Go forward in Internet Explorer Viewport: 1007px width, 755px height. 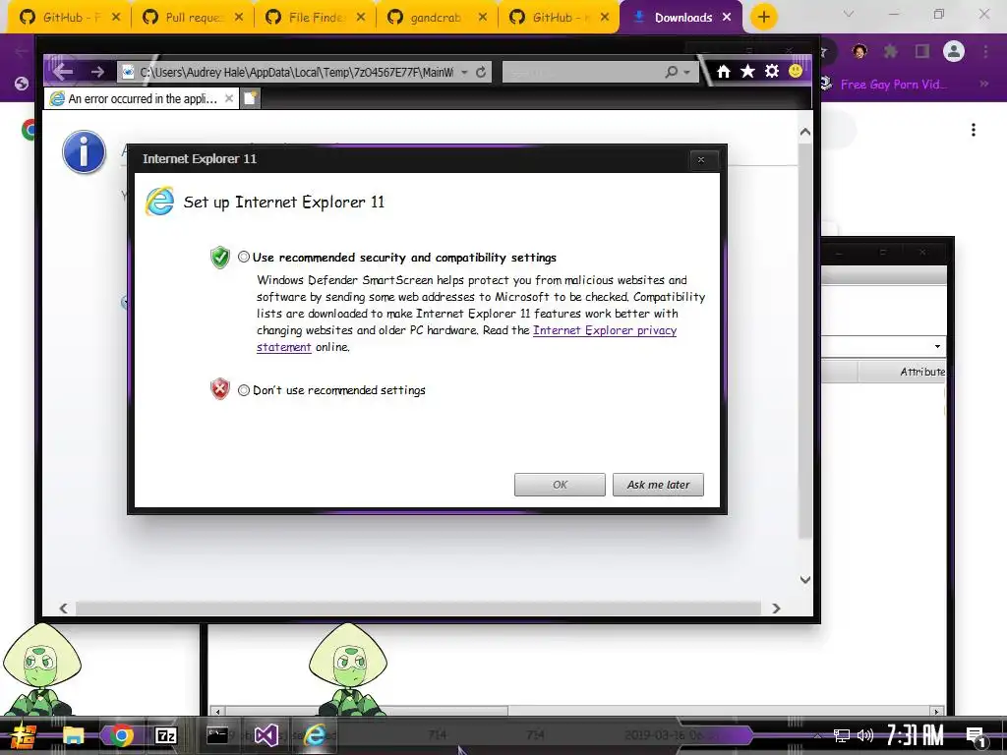97,72
